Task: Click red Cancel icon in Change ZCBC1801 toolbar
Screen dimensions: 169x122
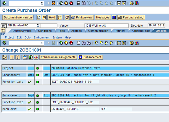Action: pyautogui.click(x=71, y=43)
